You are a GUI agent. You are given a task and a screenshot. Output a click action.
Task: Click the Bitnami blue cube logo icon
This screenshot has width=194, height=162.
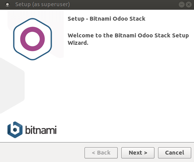(15, 130)
